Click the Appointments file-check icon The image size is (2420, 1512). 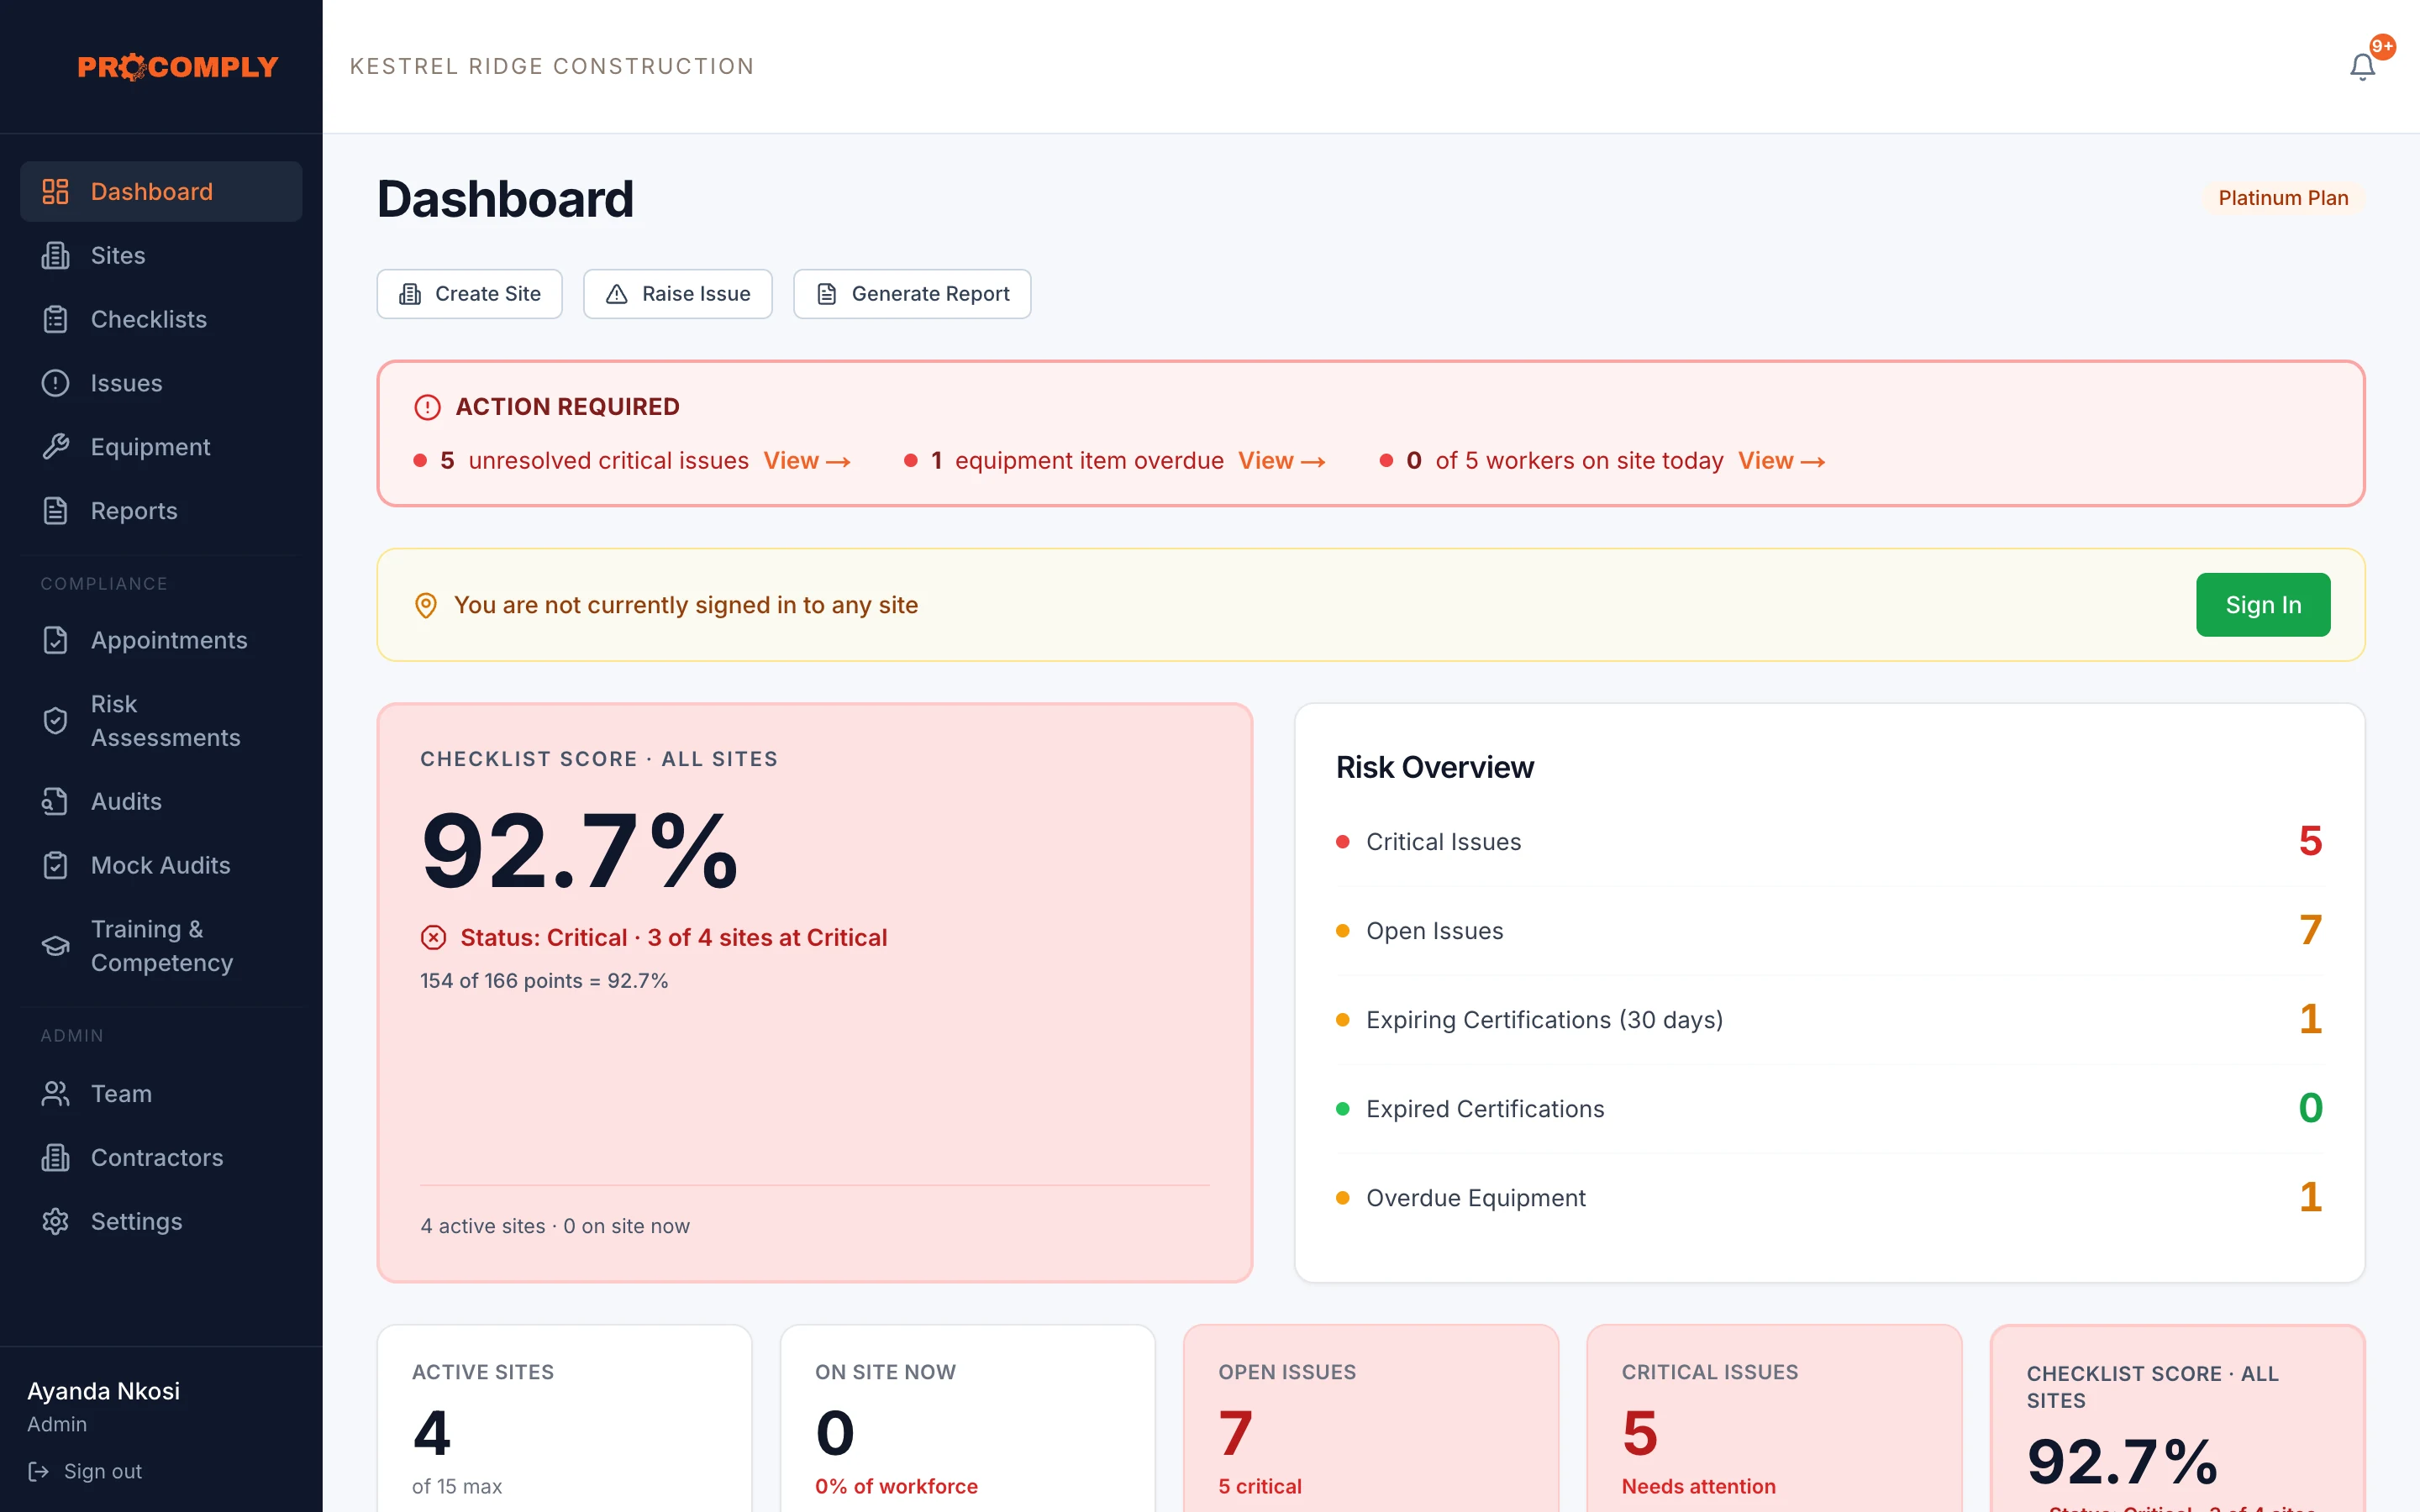(55, 640)
